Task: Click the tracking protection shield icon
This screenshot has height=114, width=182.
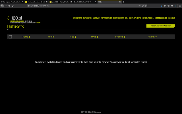Action: pyautogui.click(x=29, y=6)
